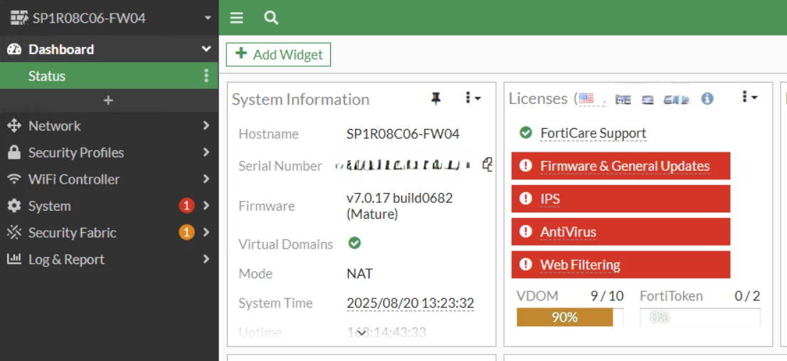Click the System gear icon
This screenshot has height=361, width=787.
point(14,206)
